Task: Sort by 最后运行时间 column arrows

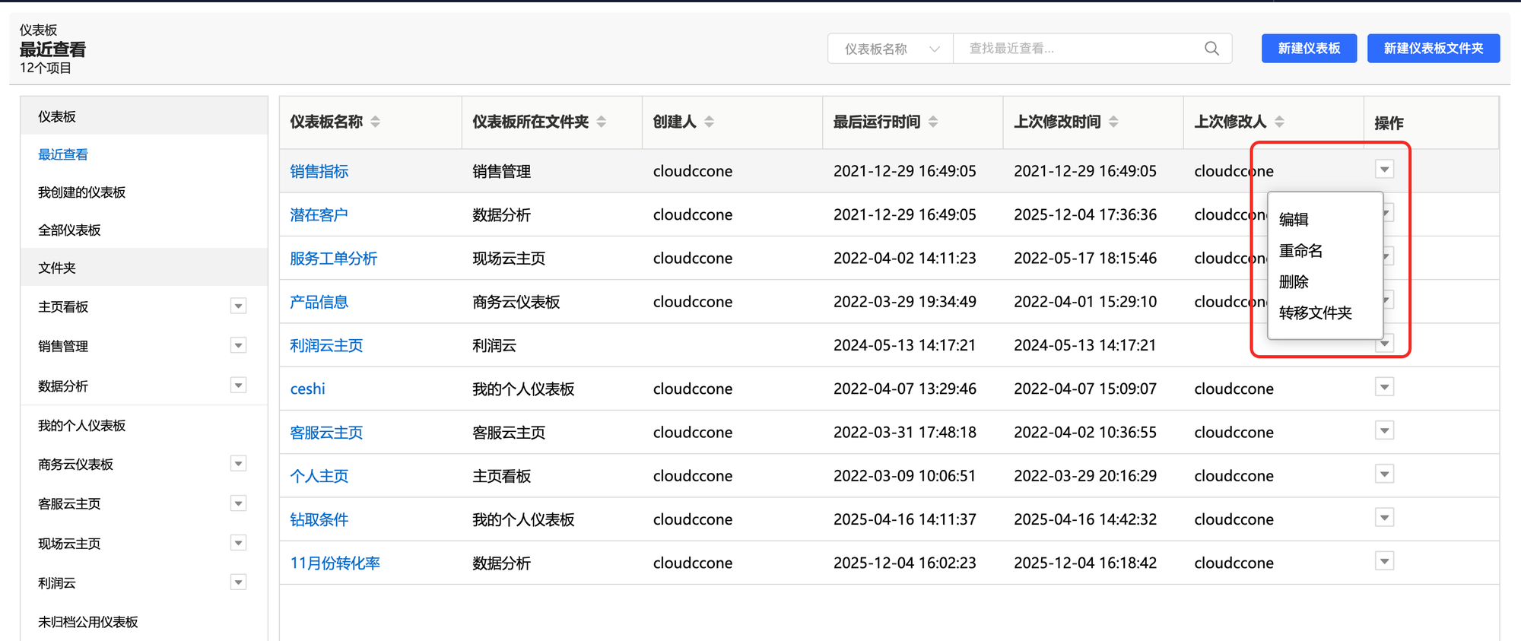Action: pyautogui.click(x=933, y=122)
